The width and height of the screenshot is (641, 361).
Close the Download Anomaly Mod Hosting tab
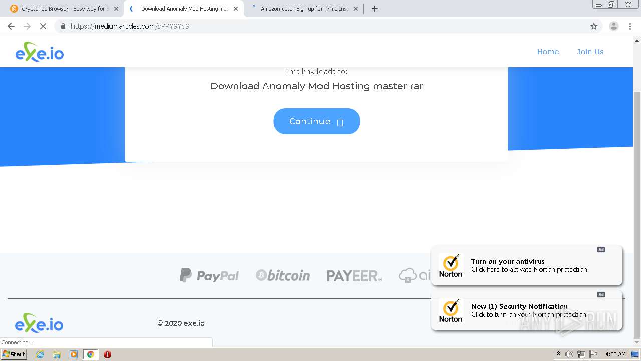(236, 9)
